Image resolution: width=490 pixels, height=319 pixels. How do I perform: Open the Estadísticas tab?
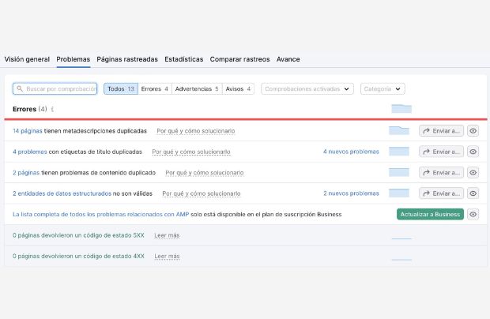183,59
